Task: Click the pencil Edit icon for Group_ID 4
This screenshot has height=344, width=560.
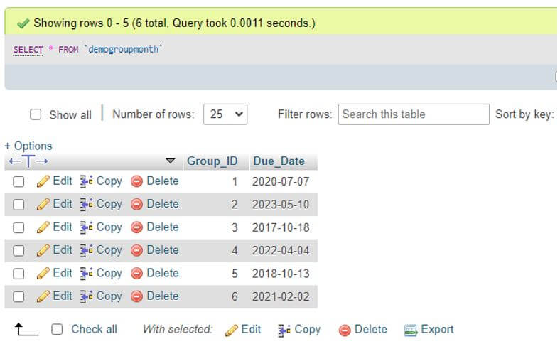Action: 43,250
